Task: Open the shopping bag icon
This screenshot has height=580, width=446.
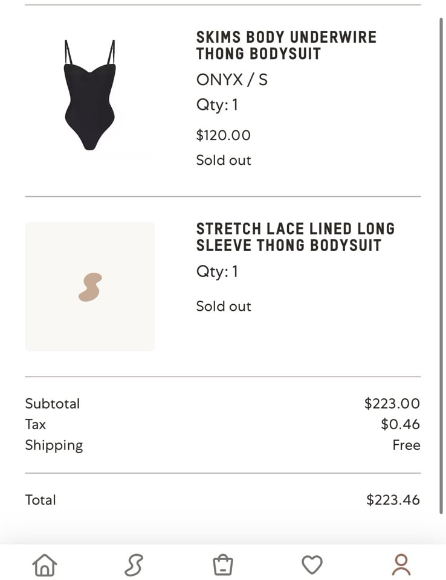Action: [x=223, y=565]
